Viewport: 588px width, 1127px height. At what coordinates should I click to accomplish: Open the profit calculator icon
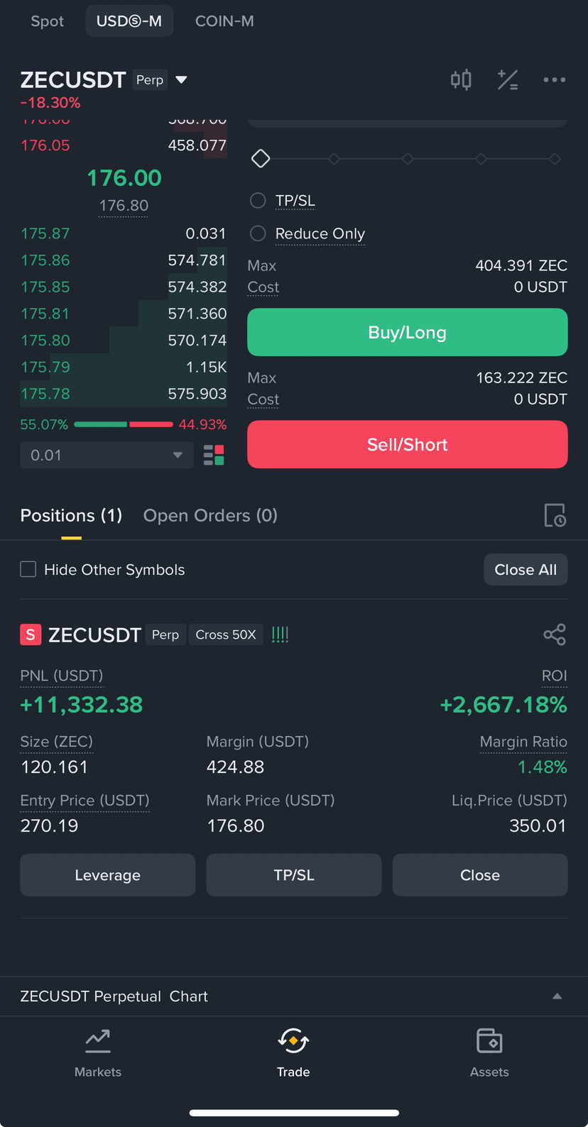pyautogui.click(x=508, y=79)
